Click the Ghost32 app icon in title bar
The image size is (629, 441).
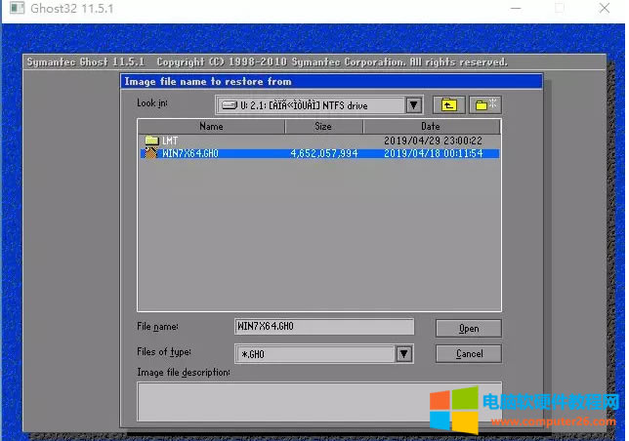(17, 8)
